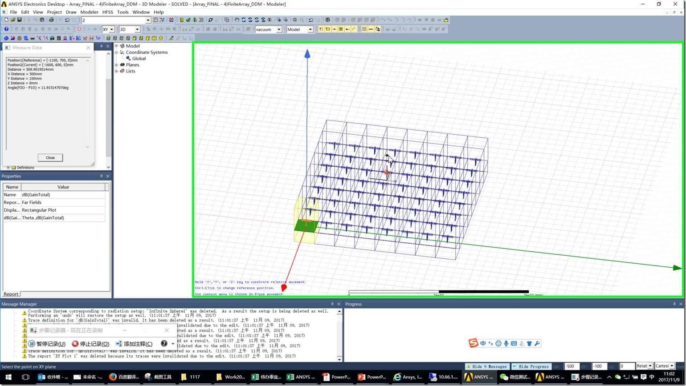Click the dX coordinate input field
Image resolution: width=686 pixels, height=386 pixels.
(x=571, y=366)
